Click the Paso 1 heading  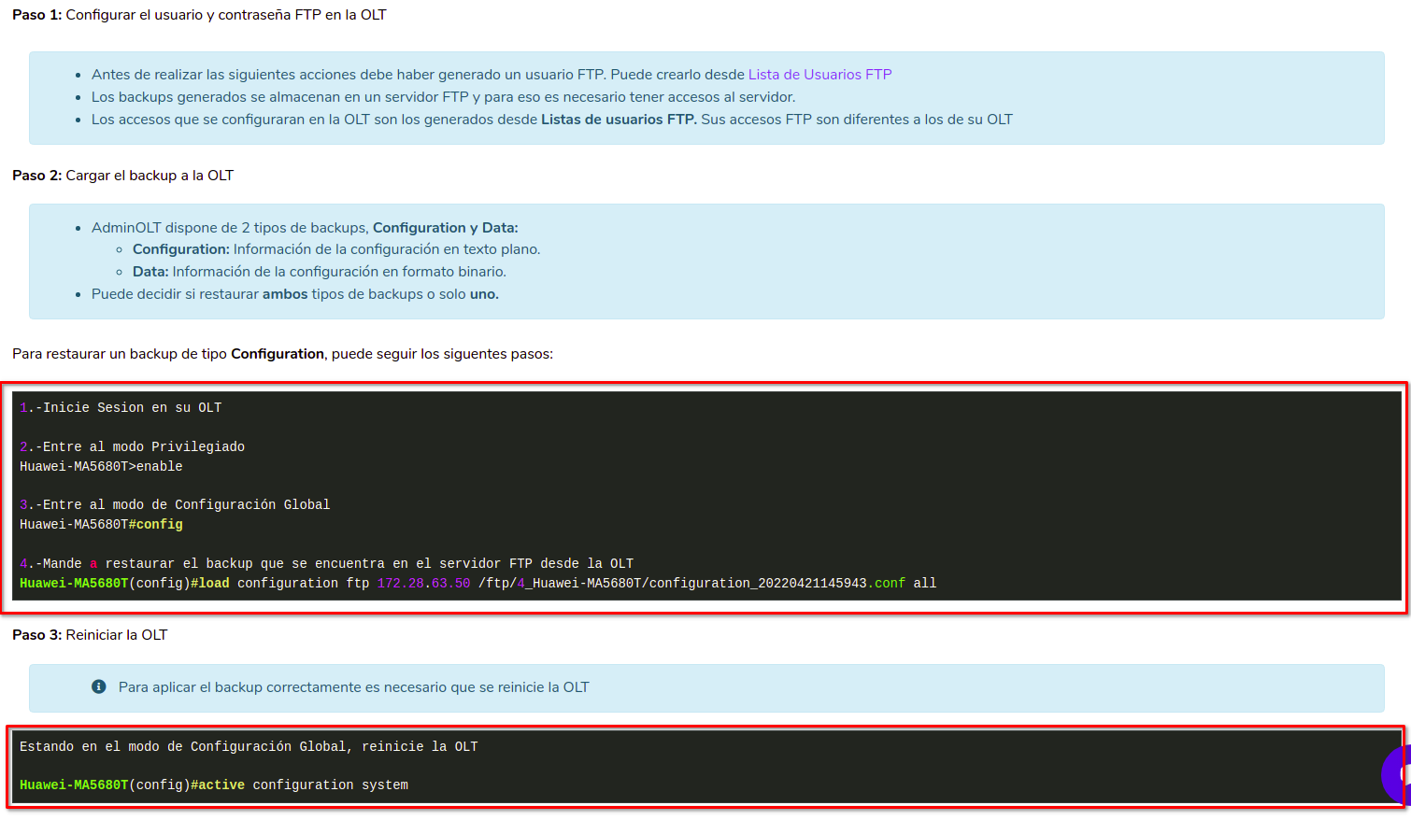tap(199, 15)
